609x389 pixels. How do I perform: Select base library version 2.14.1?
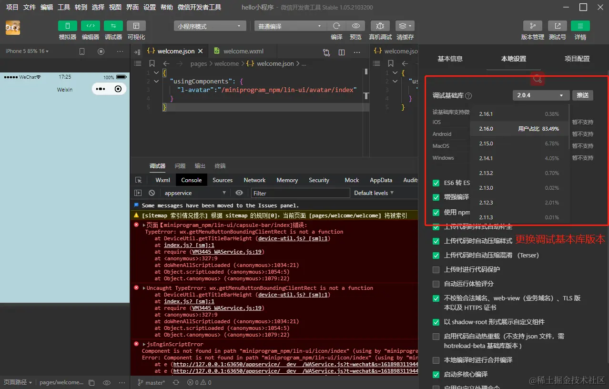pos(519,158)
